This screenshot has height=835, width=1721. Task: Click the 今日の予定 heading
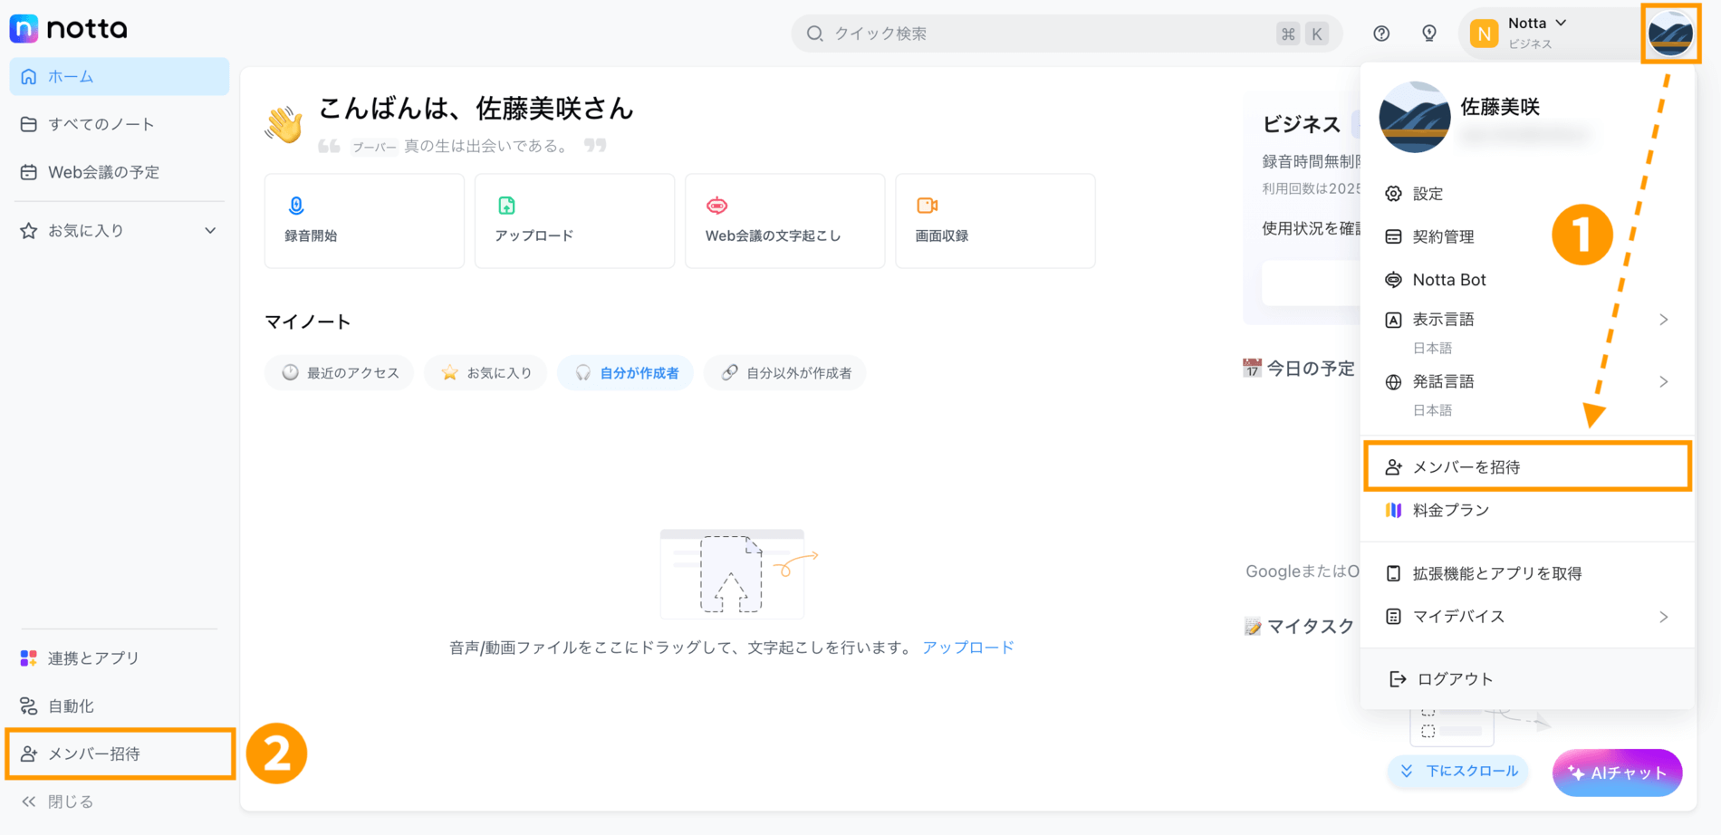point(1310,369)
